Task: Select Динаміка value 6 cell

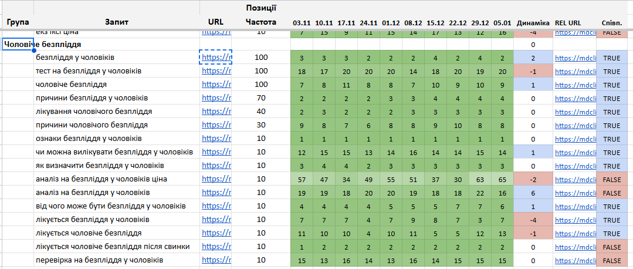Action: [x=533, y=193]
